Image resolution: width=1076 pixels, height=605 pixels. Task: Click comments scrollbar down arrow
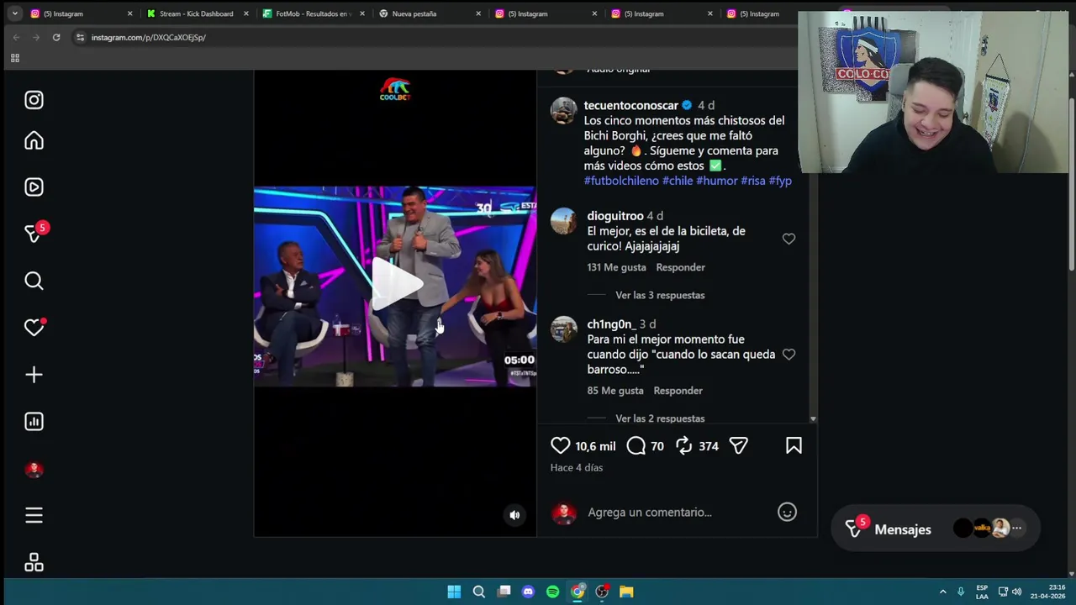point(813,418)
